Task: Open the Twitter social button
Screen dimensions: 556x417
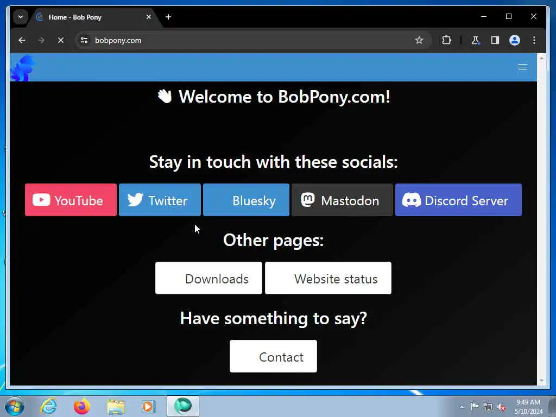Action: coord(160,200)
